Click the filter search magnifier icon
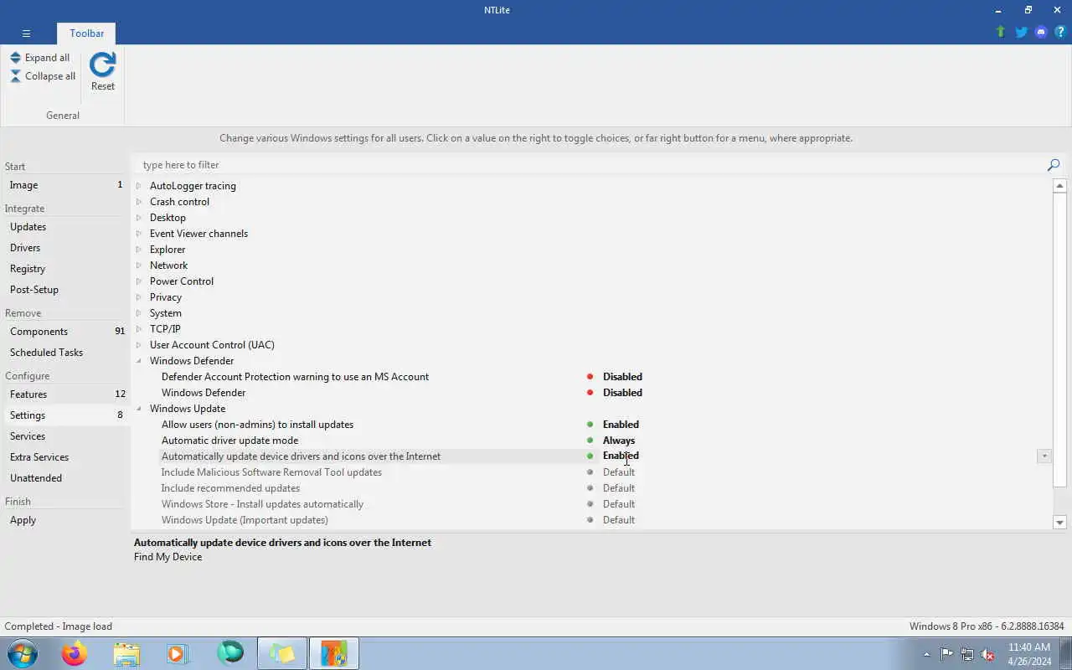The width and height of the screenshot is (1072, 670). click(1054, 165)
